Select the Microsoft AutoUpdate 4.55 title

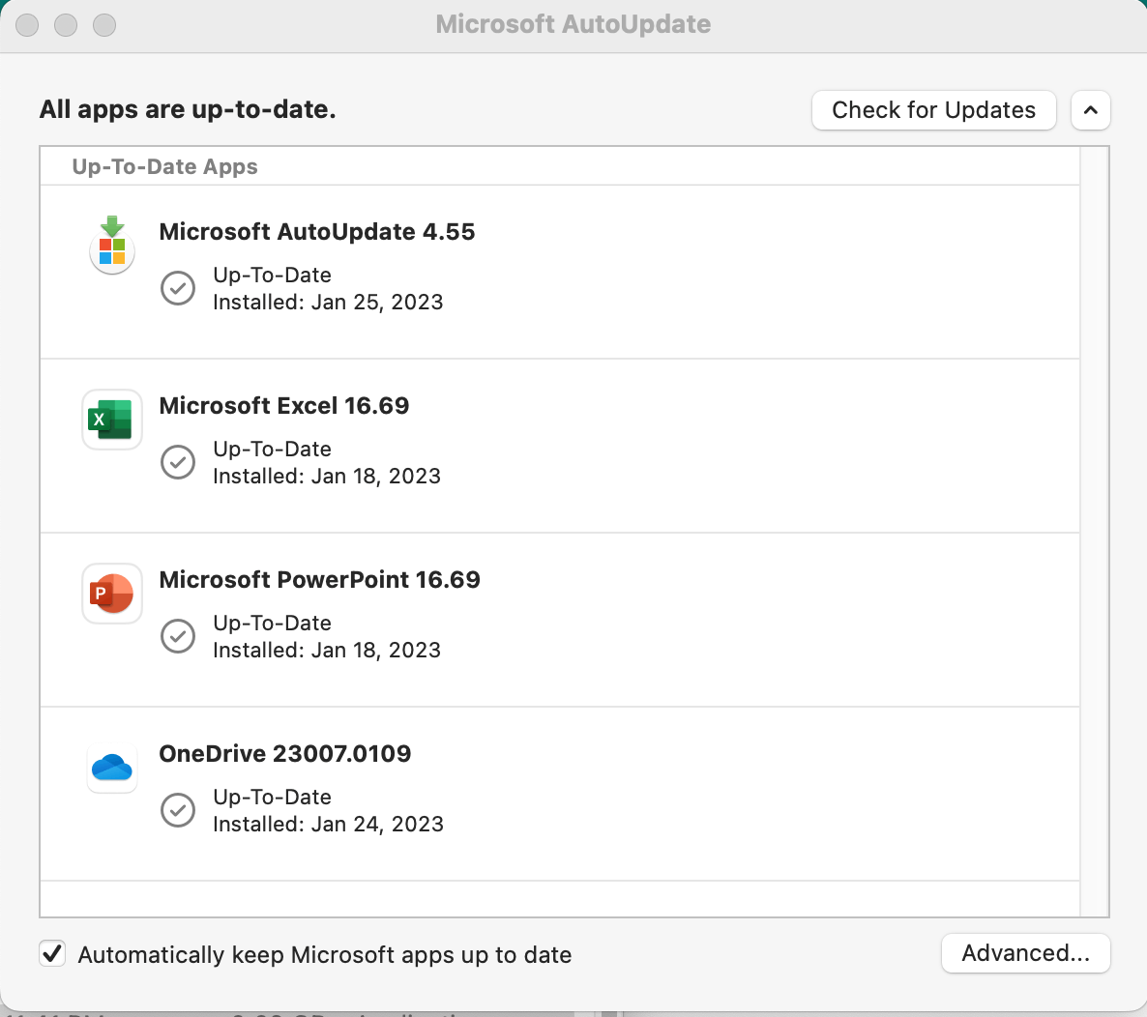(316, 232)
